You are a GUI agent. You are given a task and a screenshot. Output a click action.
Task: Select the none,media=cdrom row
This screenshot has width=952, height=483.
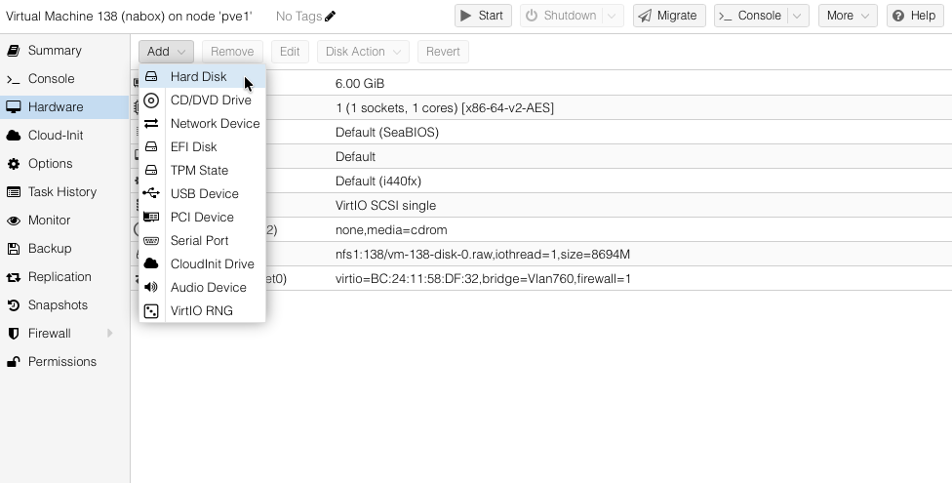tap(541, 229)
